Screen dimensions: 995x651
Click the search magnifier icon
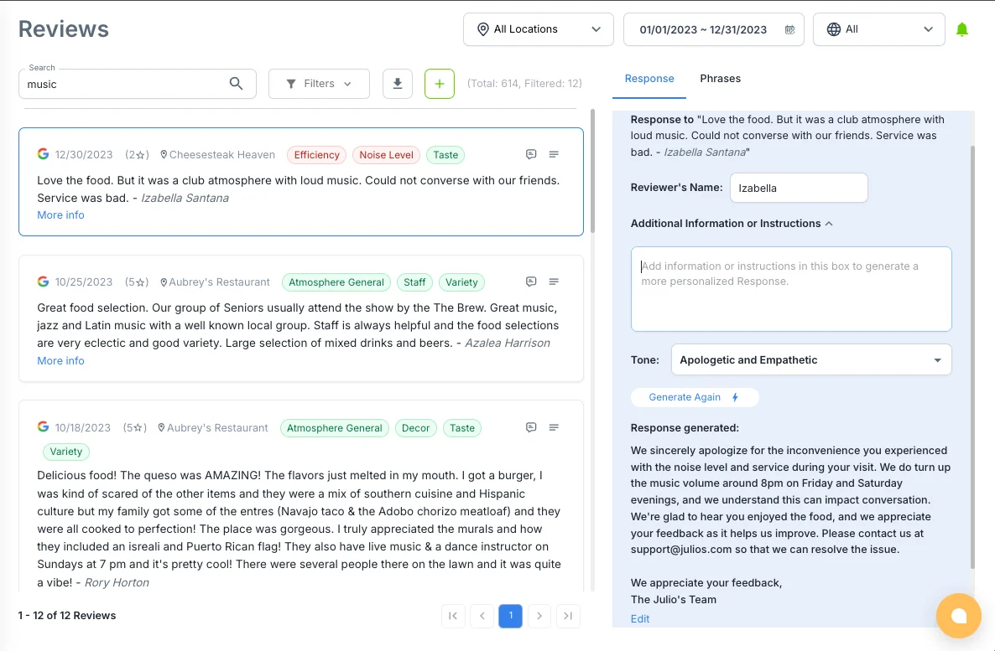(236, 84)
